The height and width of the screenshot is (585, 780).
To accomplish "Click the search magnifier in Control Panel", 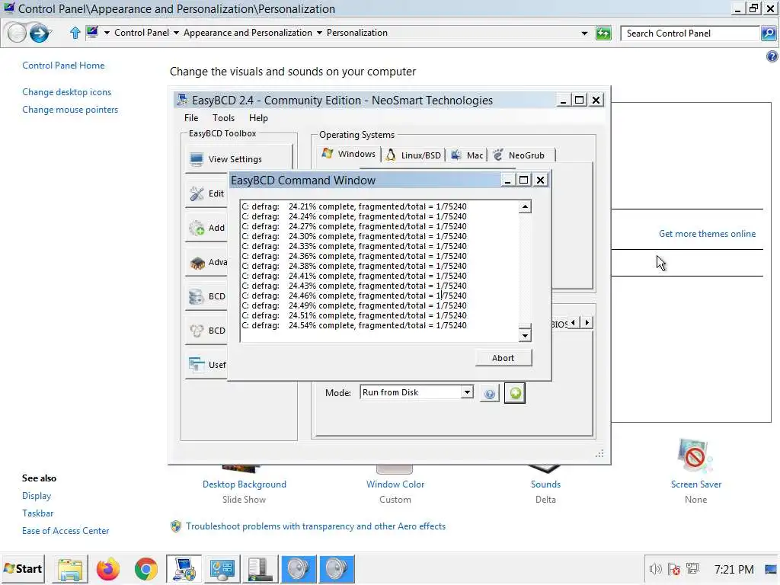I will pyautogui.click(x=769, y=34).
